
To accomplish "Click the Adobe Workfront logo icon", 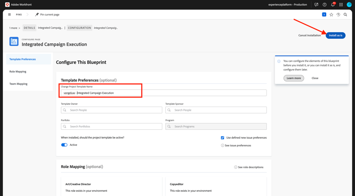I will click(7, 5).
